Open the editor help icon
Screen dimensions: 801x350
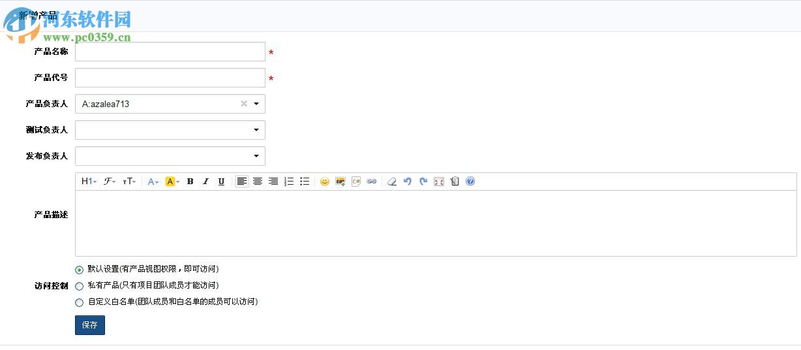coord(470,182)
